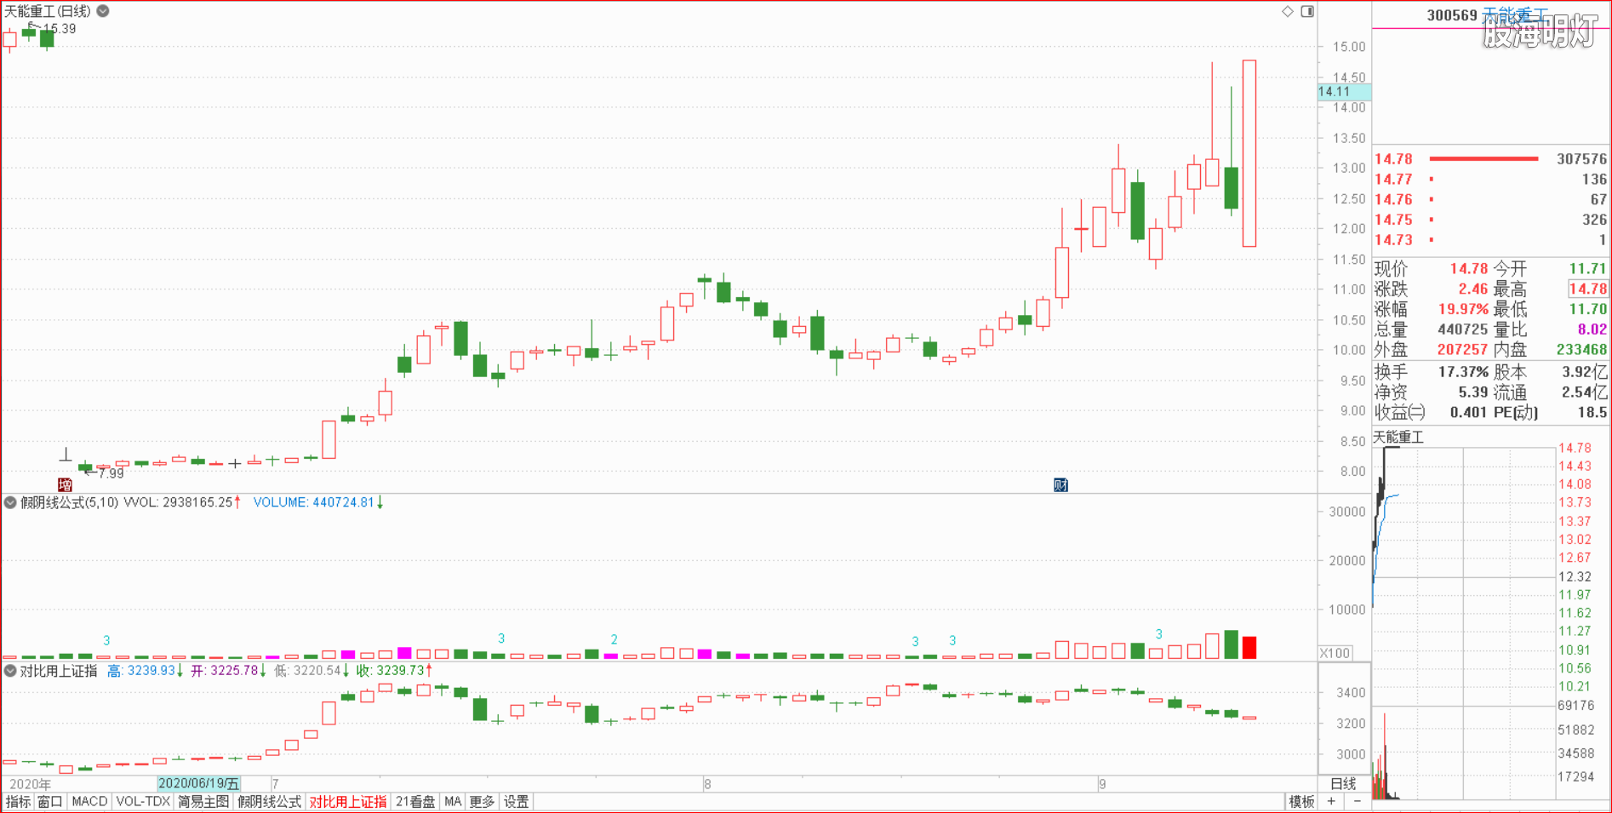This screenshot has width=1612, height=813.
Task: Click the 2020年 year label on time axis
Action: pyautogui.click(x=31, y=784)
